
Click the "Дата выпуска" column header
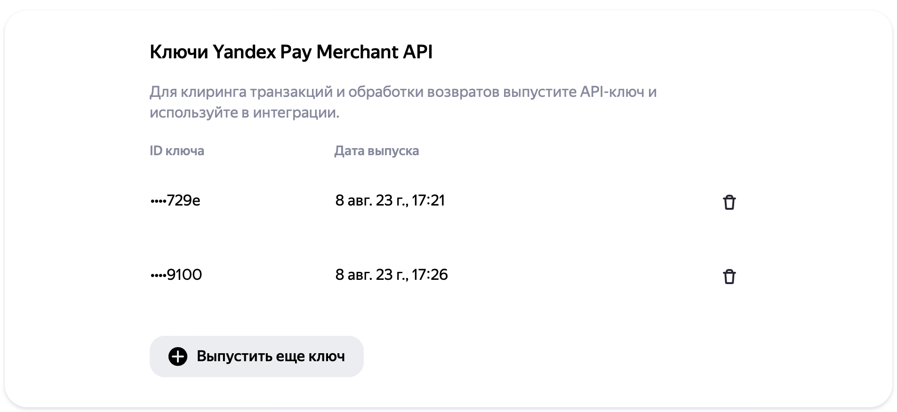pos(376,151)
